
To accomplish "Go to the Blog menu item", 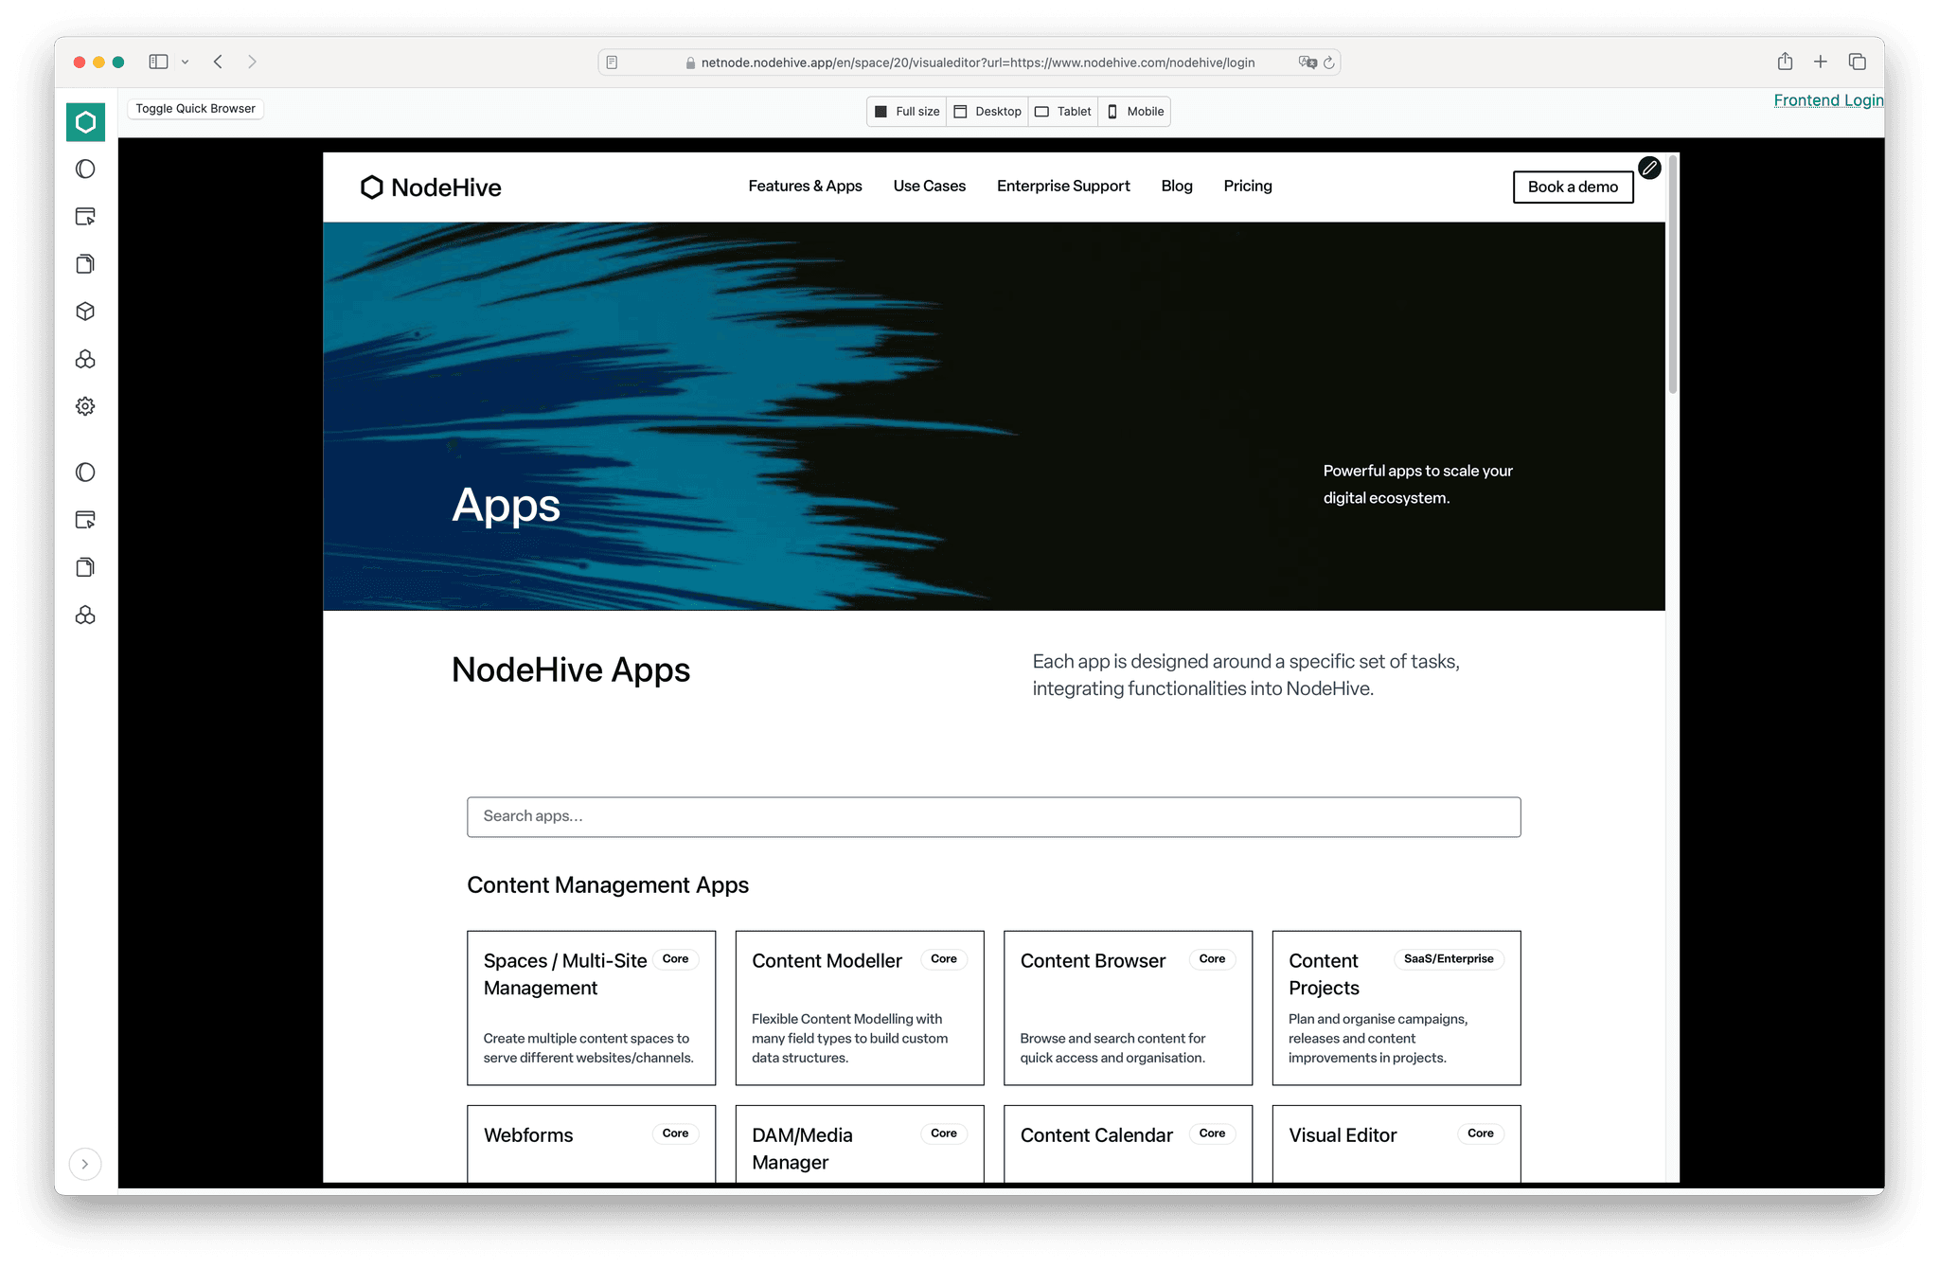I will click(x=1177, y=187).
